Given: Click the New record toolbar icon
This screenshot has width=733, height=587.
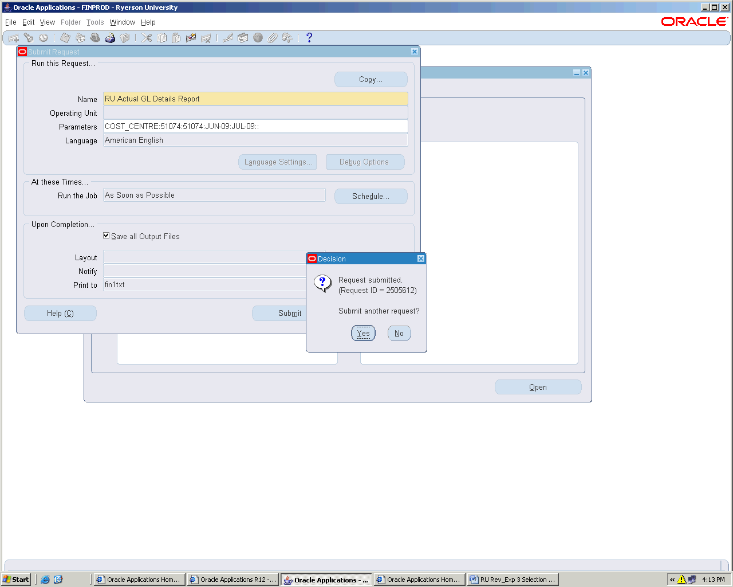Looking at the screenshot, I should click(x=13, y=38).
